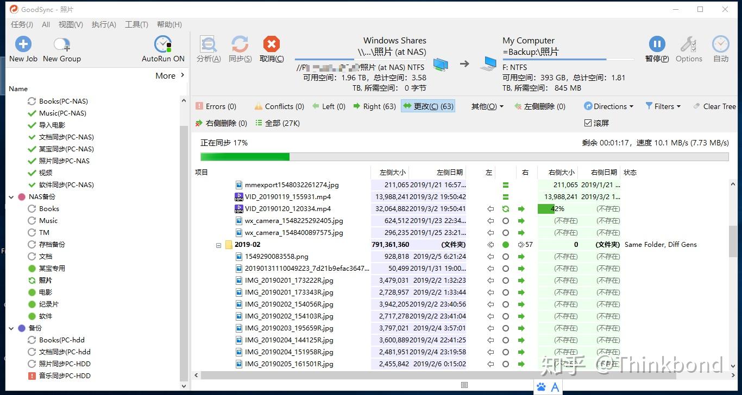Click the syncing icon of job 照片
The width and height of the screenshot is (742, 395).
(x=32, y=281)
